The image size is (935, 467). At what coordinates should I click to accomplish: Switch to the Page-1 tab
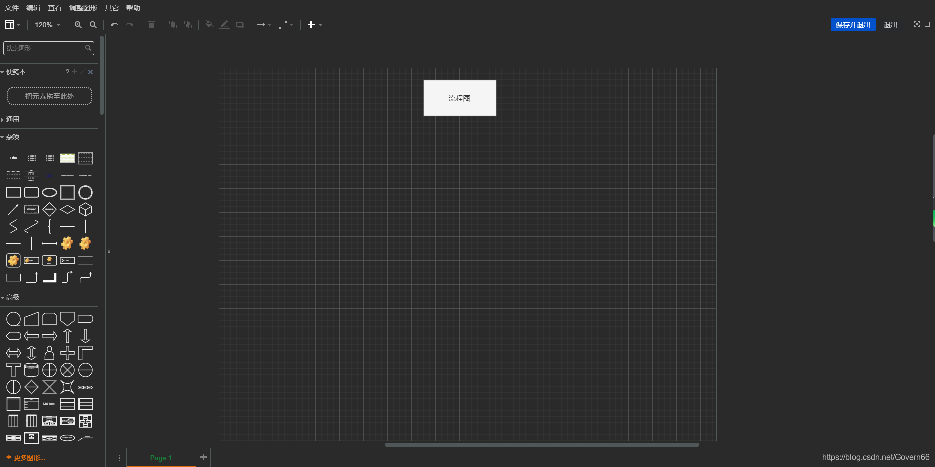click(x=161, y=458)
